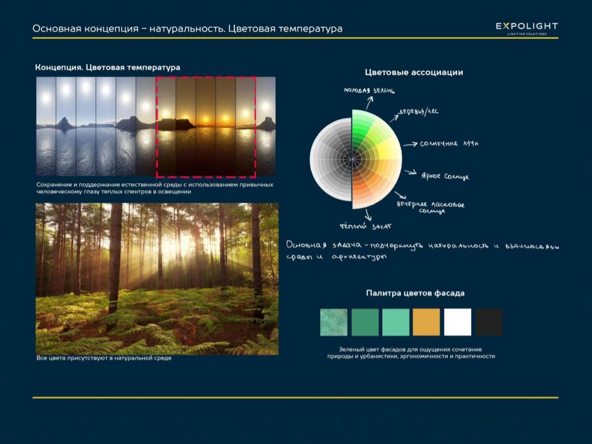The image size is (592, 444).
Task: Pick the dark green facade swatch
Action: (x=364, y=322)
